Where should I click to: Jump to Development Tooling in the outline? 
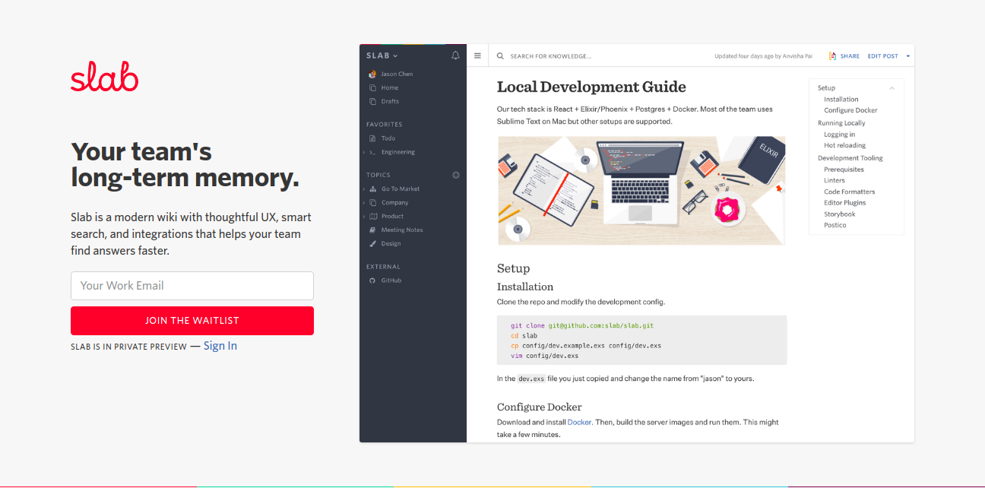[850, 158]
